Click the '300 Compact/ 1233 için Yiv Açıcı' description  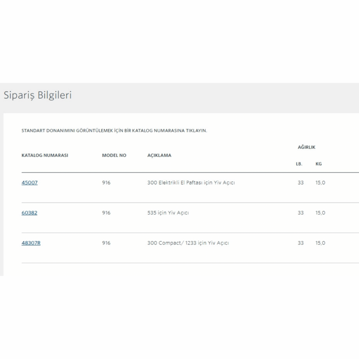(188, 243)
